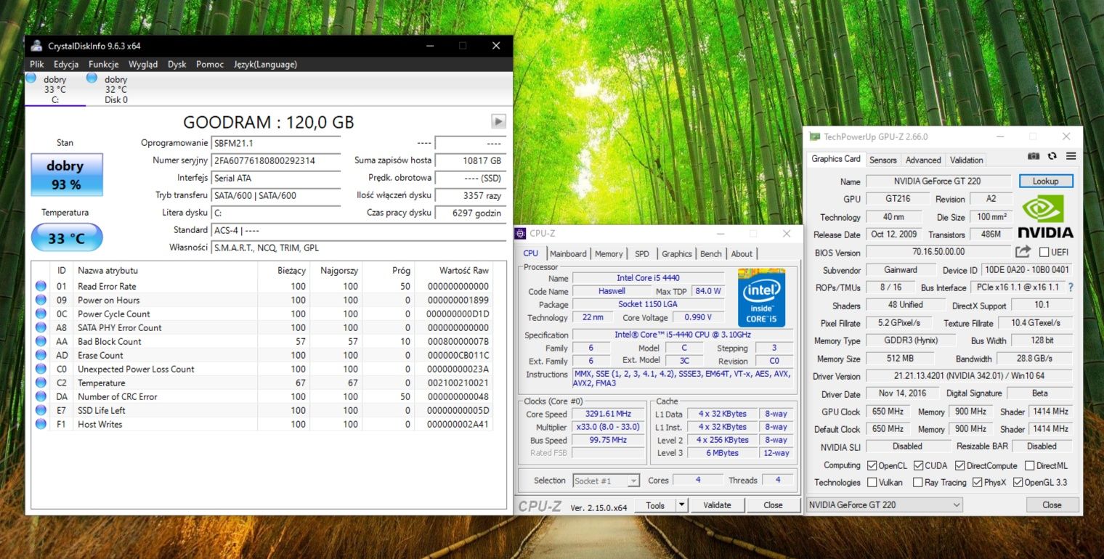The height and width of the screenshot is (559, 1104).
Task: Toggle the OpenCL checkbox
Action: coord(872,465)
